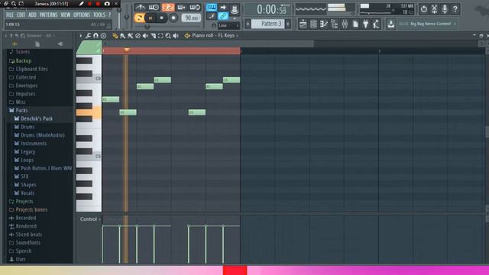Image resolution: width=489 pixels, height=275 pixels.
Task: Open the Playlist window icon
Action: point(303,24)
